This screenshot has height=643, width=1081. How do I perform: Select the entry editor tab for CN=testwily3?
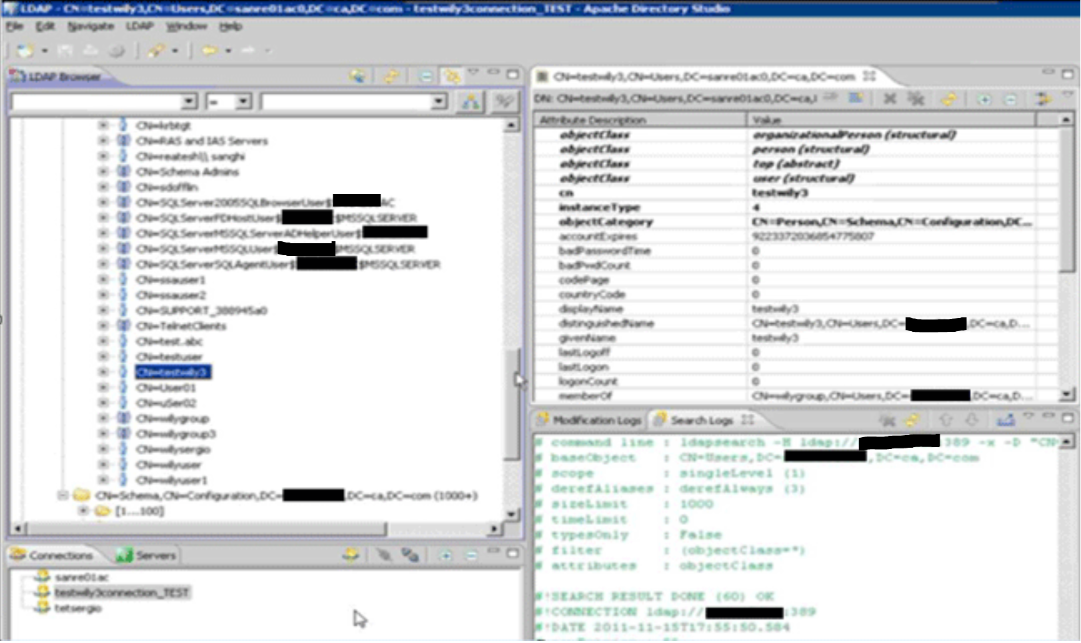click(x=707, y=77)
